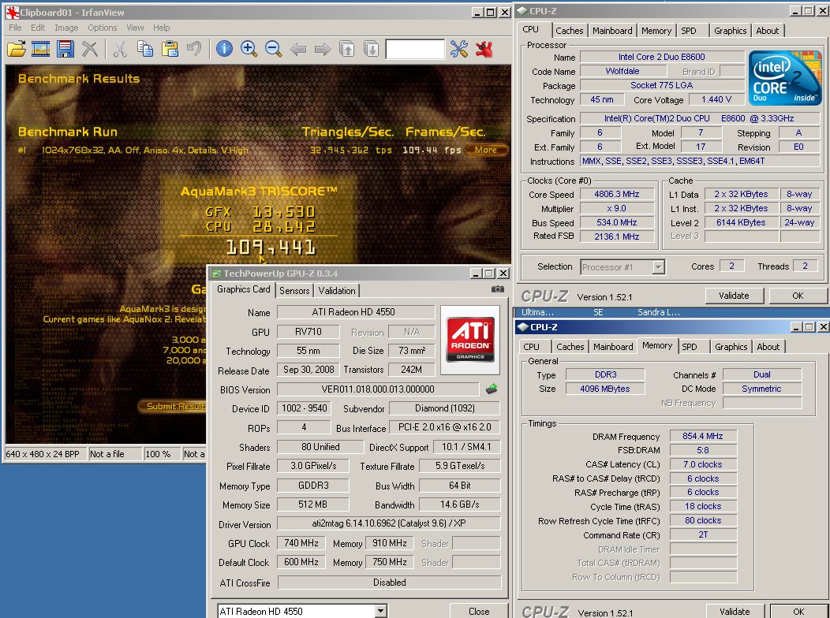Screen dimensions: 830x618
Task: Go to previous image with left arrow
Action: [x=298, y=50]
